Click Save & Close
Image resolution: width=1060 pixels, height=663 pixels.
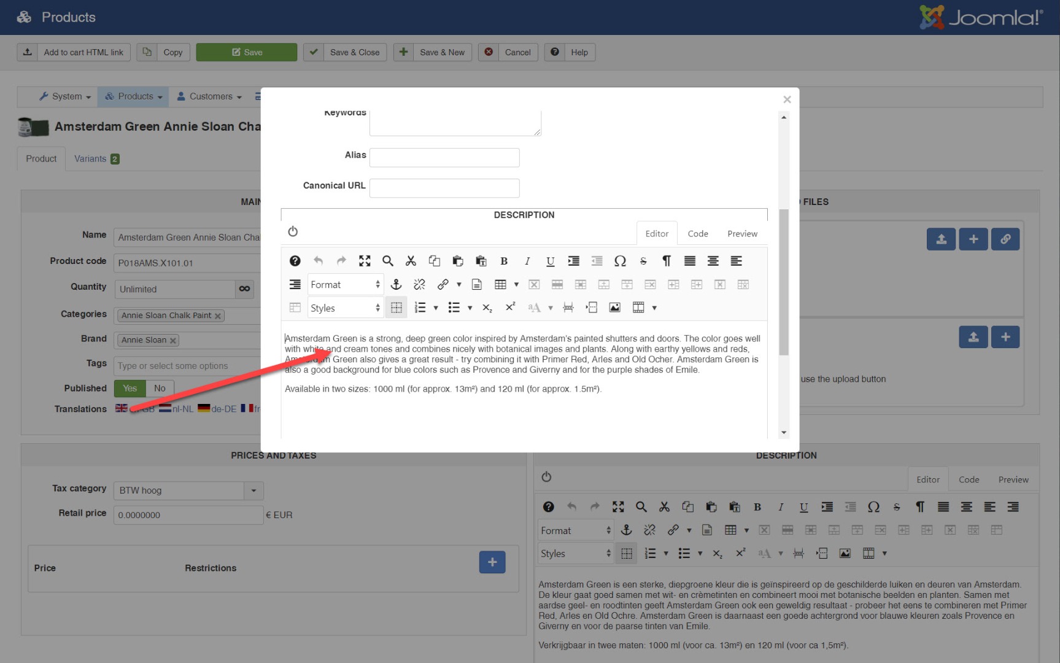point(345,52)
